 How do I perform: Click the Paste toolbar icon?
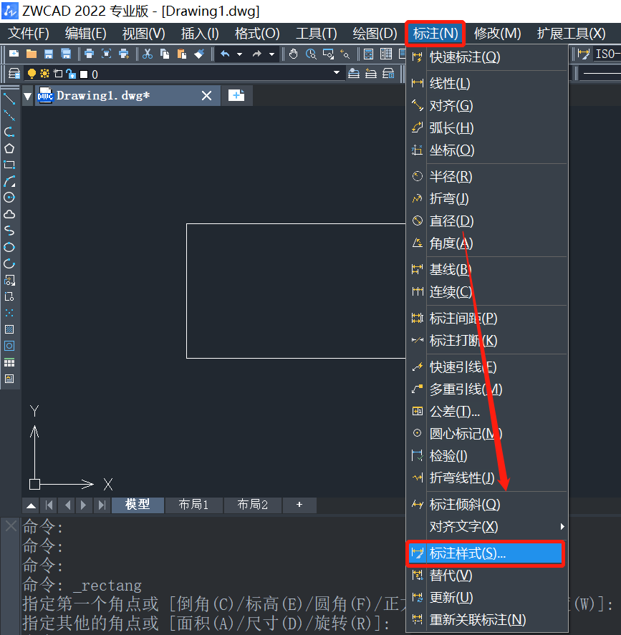tap(182, 54)
